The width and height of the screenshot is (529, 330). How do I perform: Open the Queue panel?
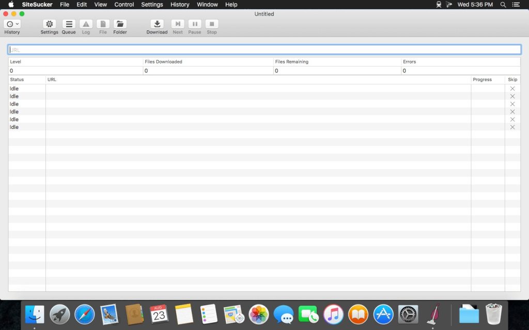[69, 24]
